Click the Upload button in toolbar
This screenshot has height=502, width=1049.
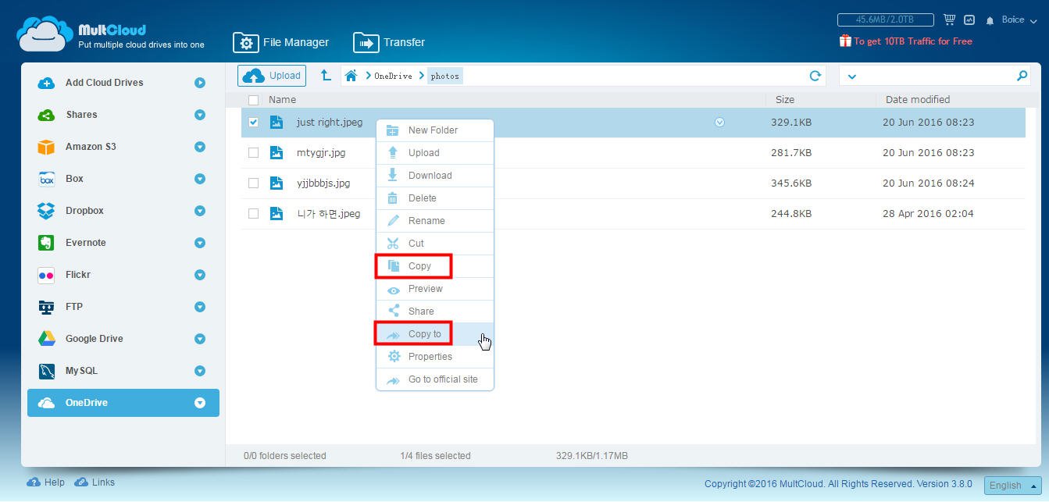(272, 76)
